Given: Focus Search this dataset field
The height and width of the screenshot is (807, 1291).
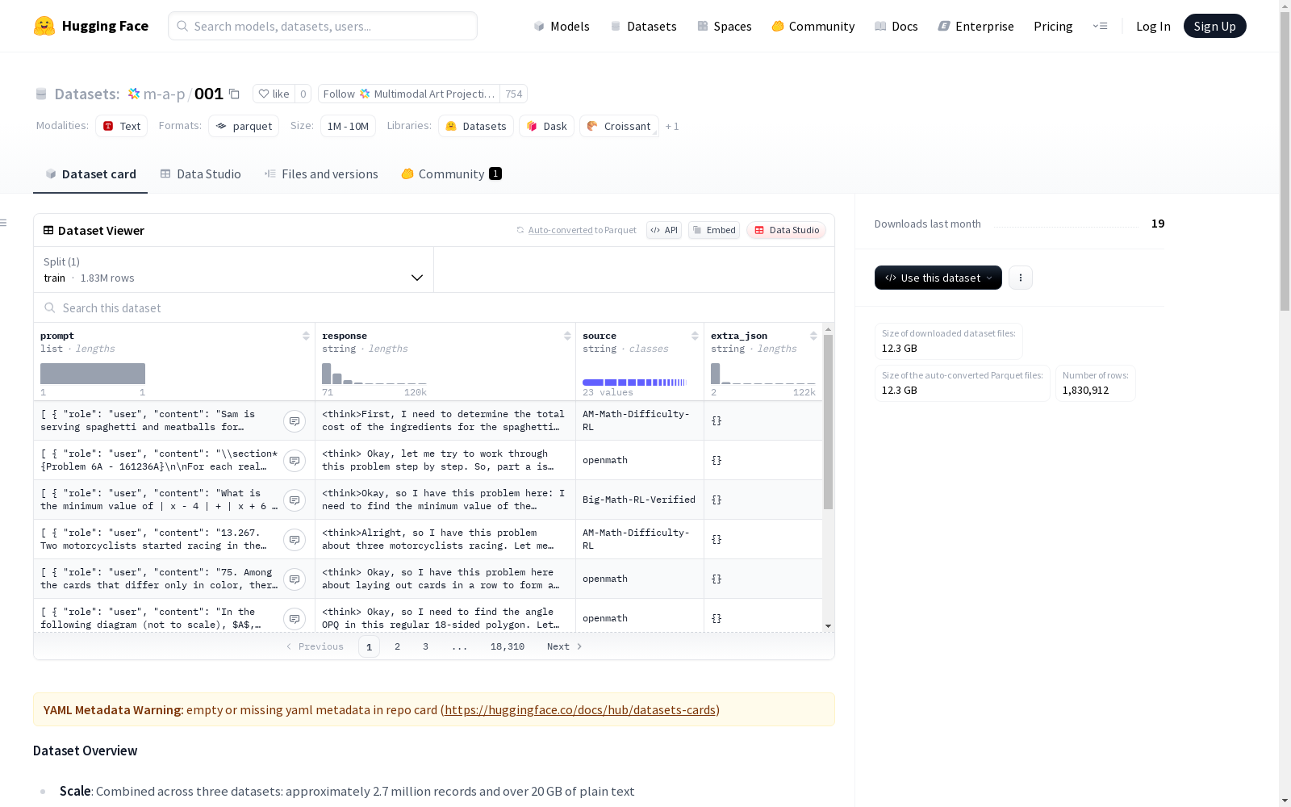Looking at the screenshot, I should (434, 307).
